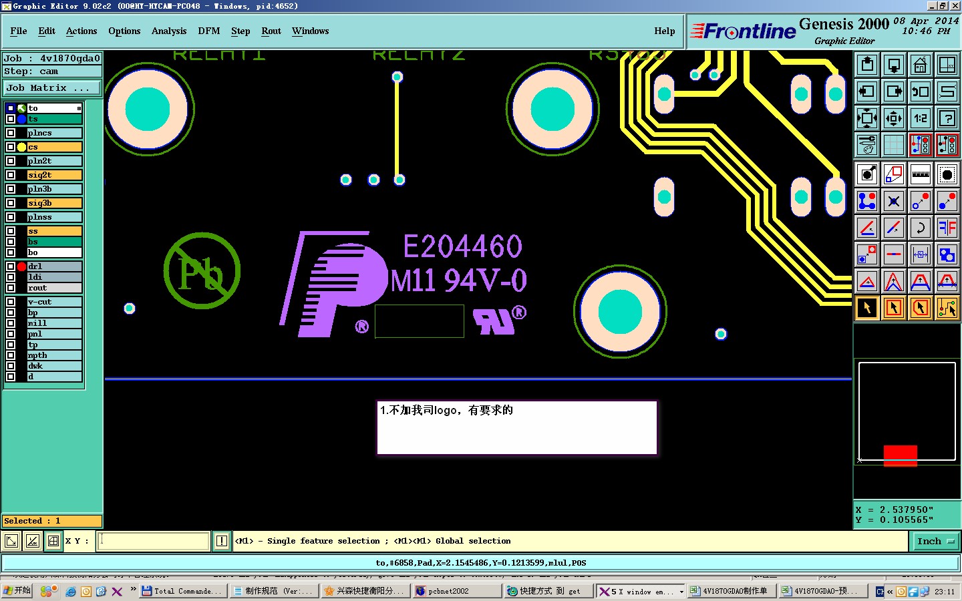Screen dimensions: 962x601
Task: Click the black single-select arrow tool
Action: (867, 308)
